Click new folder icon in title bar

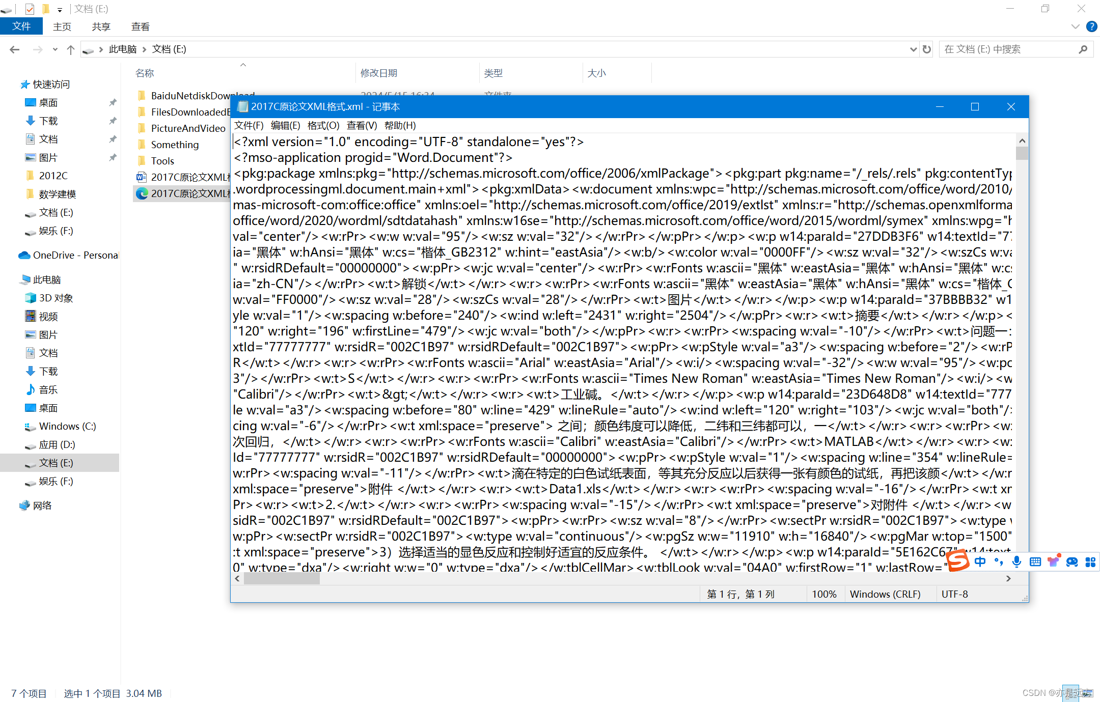(45, 9)
